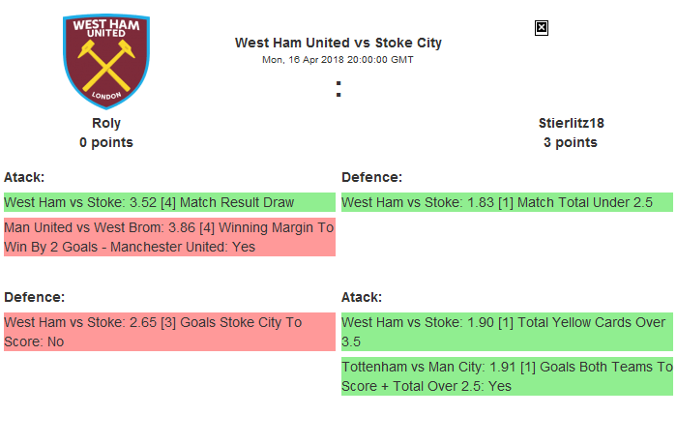Select the green Match Result Draw bet

click(x=169, y=202)
